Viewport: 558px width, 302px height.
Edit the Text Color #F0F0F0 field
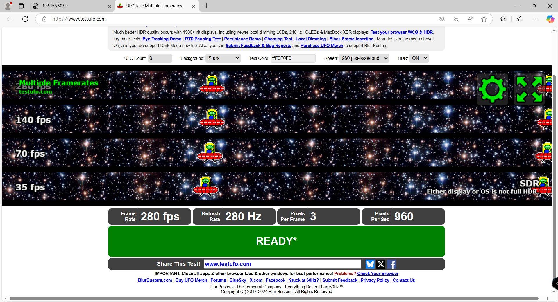point(293,58)
